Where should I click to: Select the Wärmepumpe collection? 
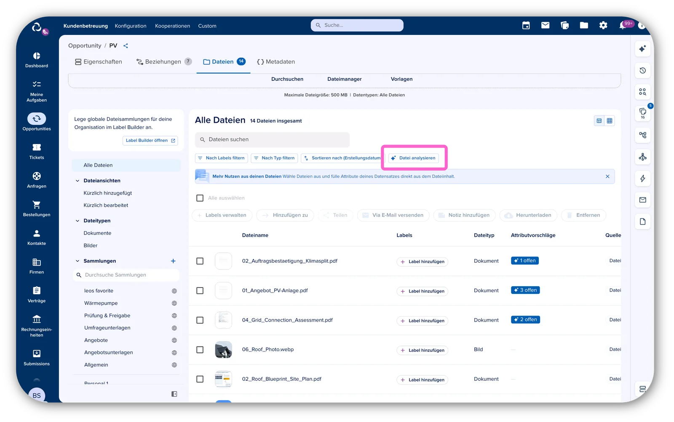(x=101, y=303)
